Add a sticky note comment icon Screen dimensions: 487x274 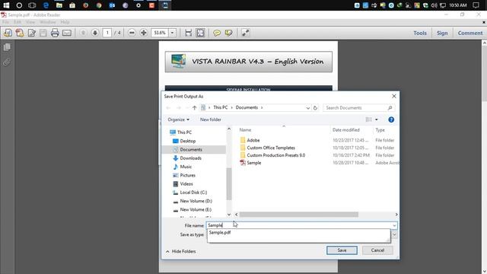click(217, 33)
